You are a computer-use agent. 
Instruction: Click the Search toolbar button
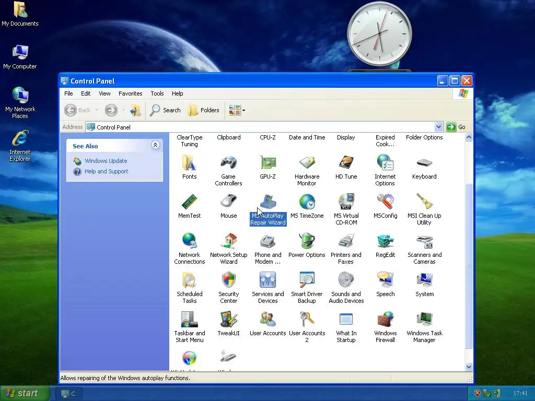click(166, 110)
